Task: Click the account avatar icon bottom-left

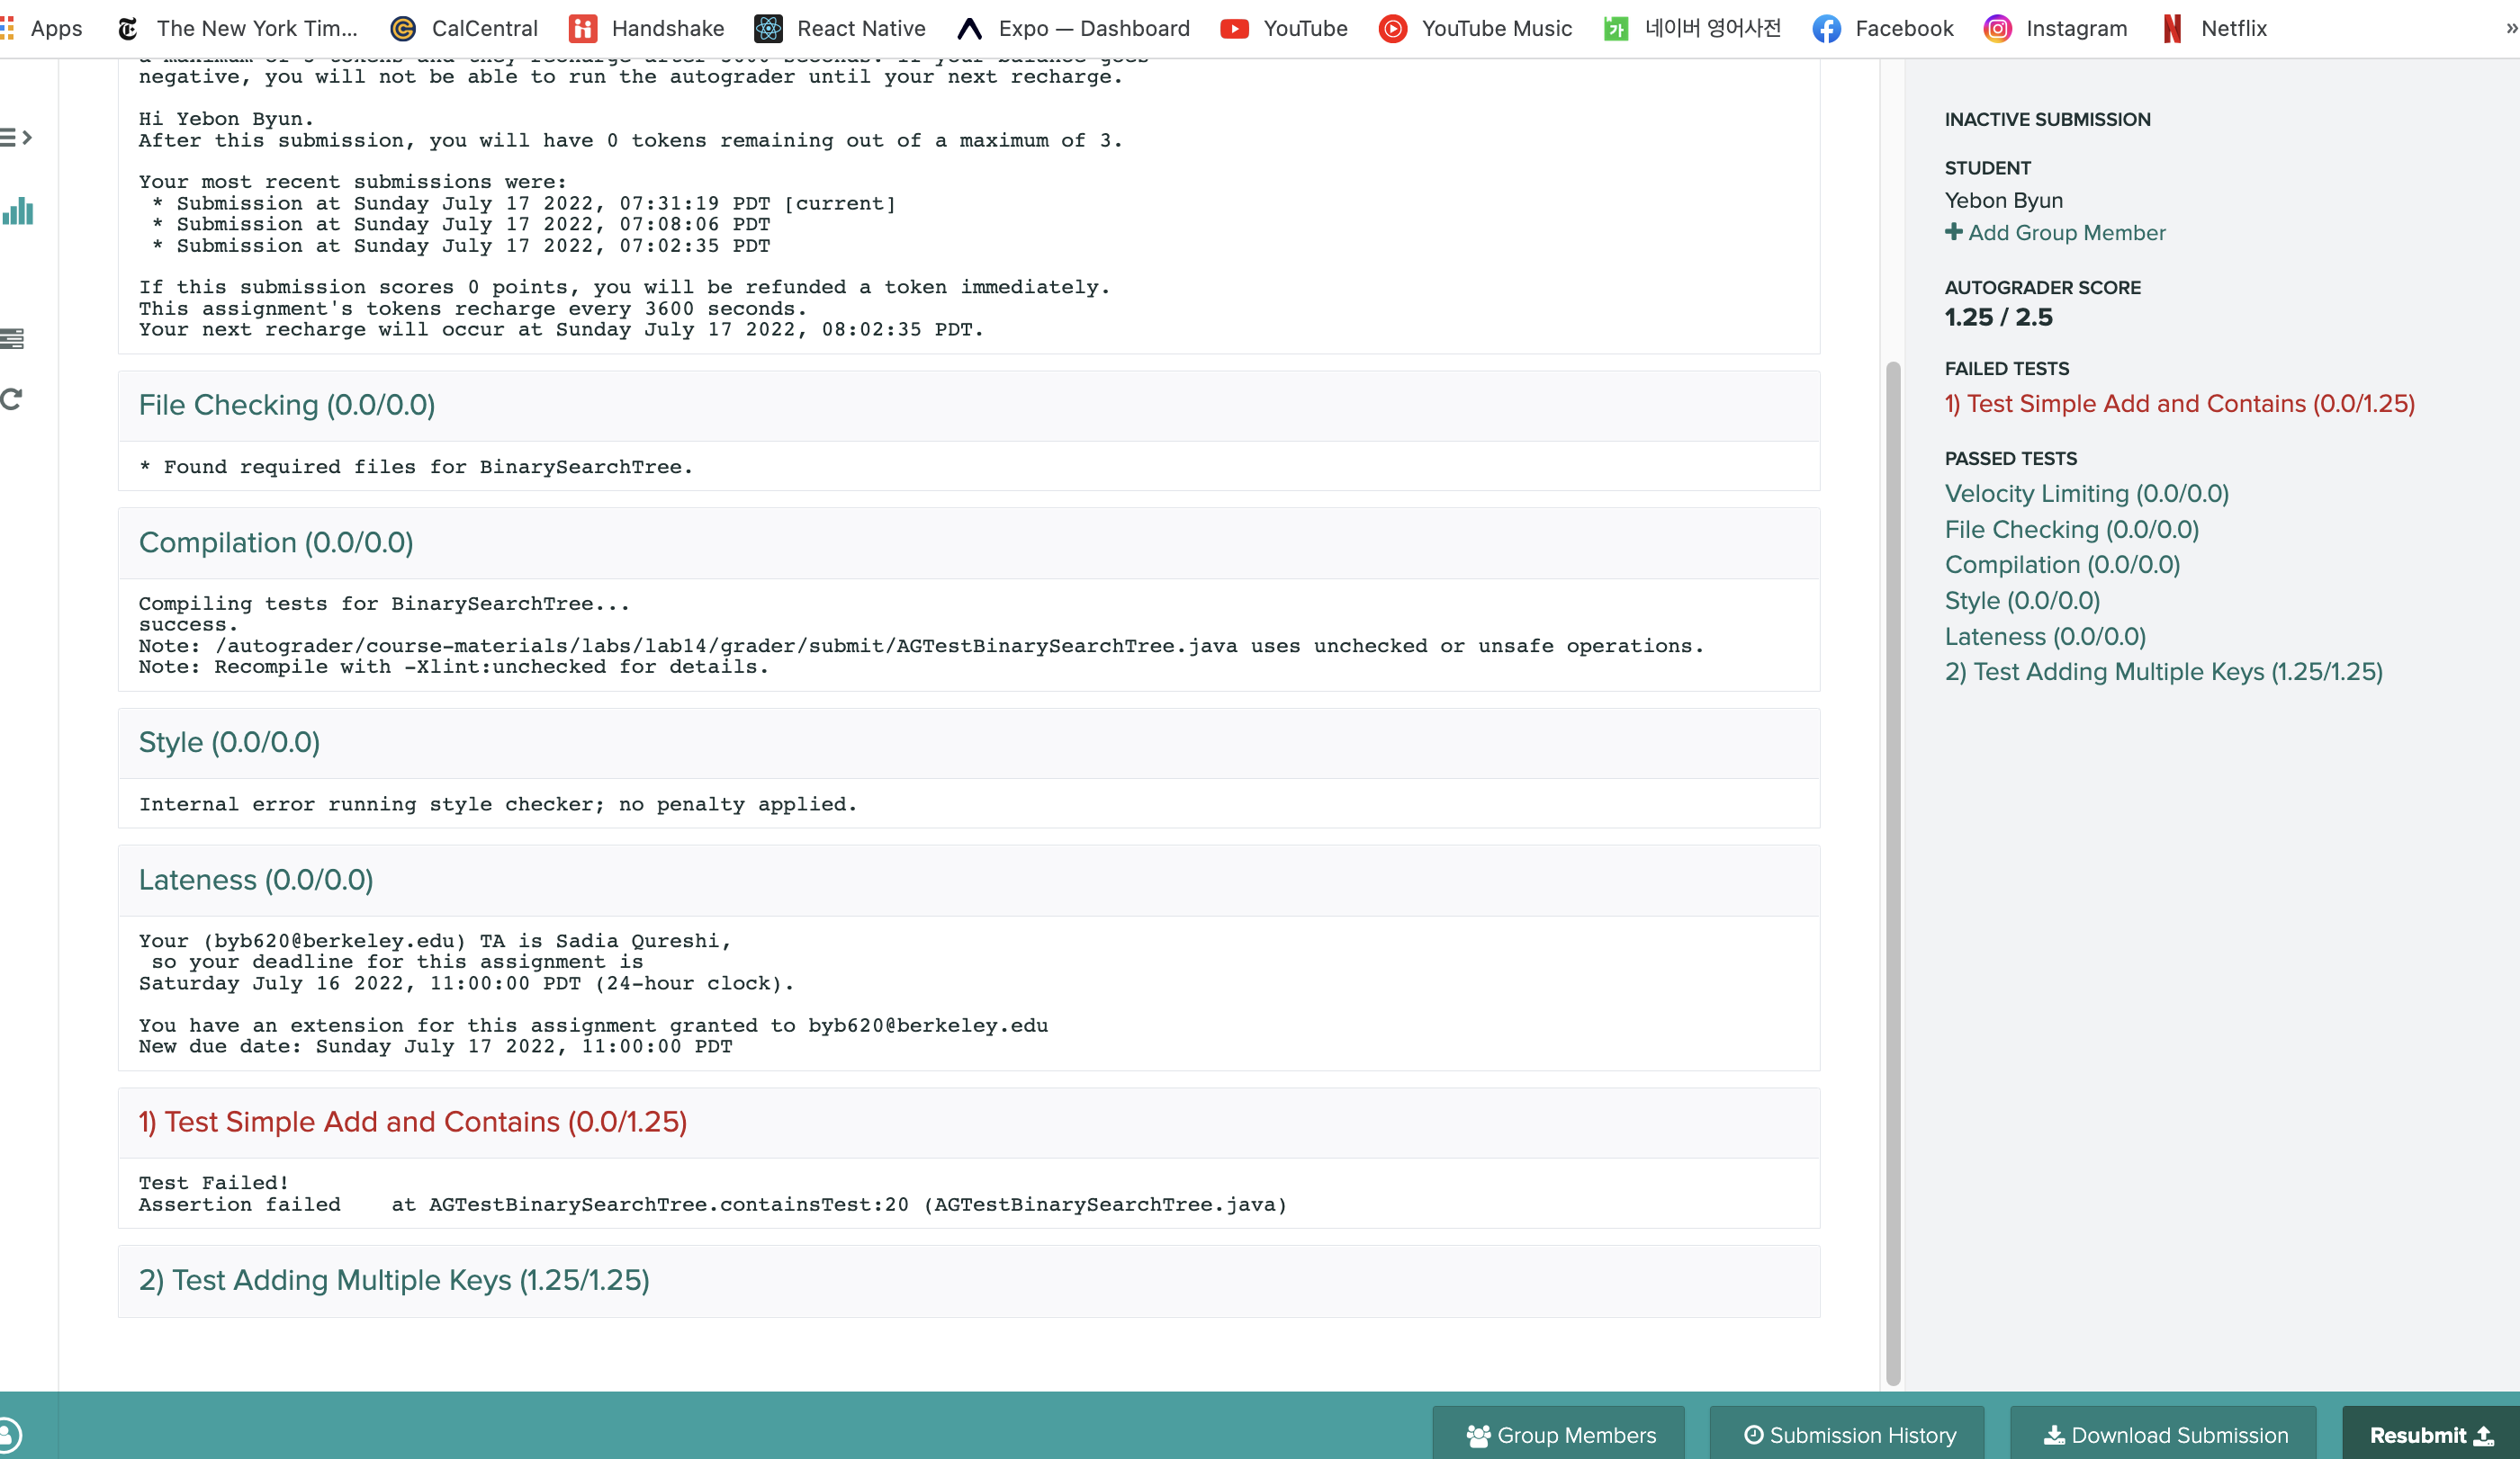Action: click(x=8, y=1435)
